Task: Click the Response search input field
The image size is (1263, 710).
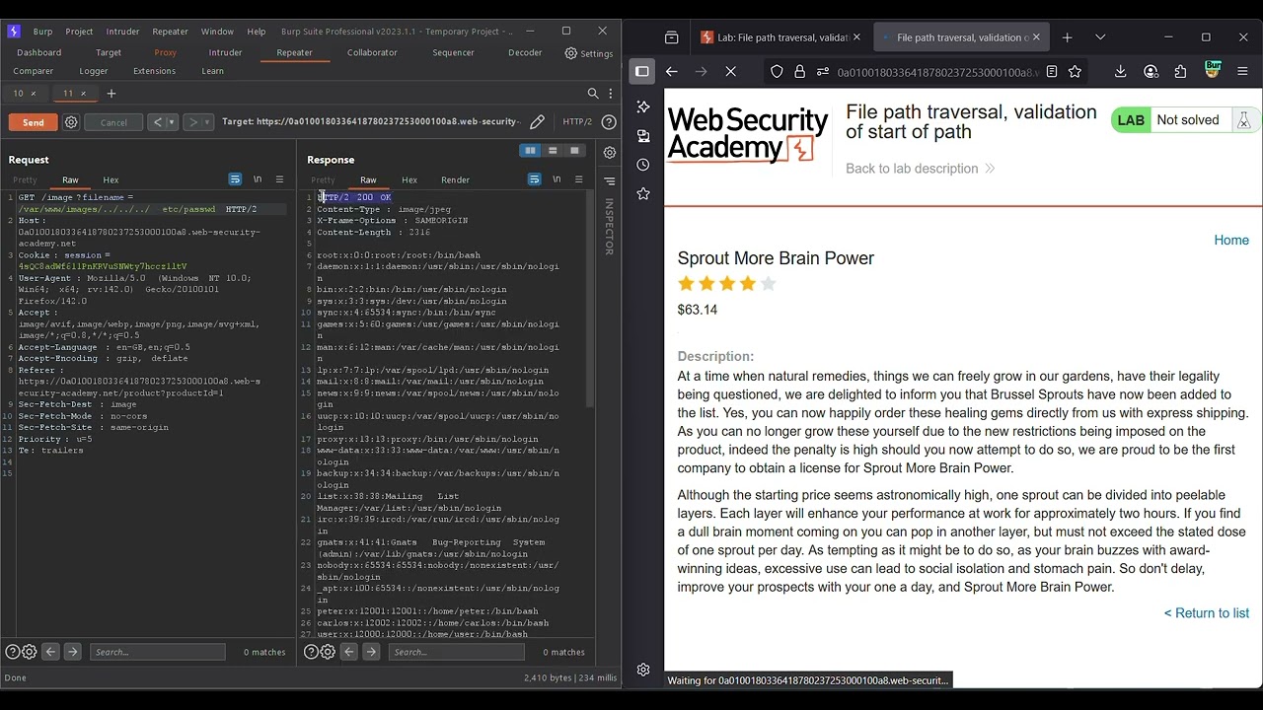Action: tap(456, 652)
